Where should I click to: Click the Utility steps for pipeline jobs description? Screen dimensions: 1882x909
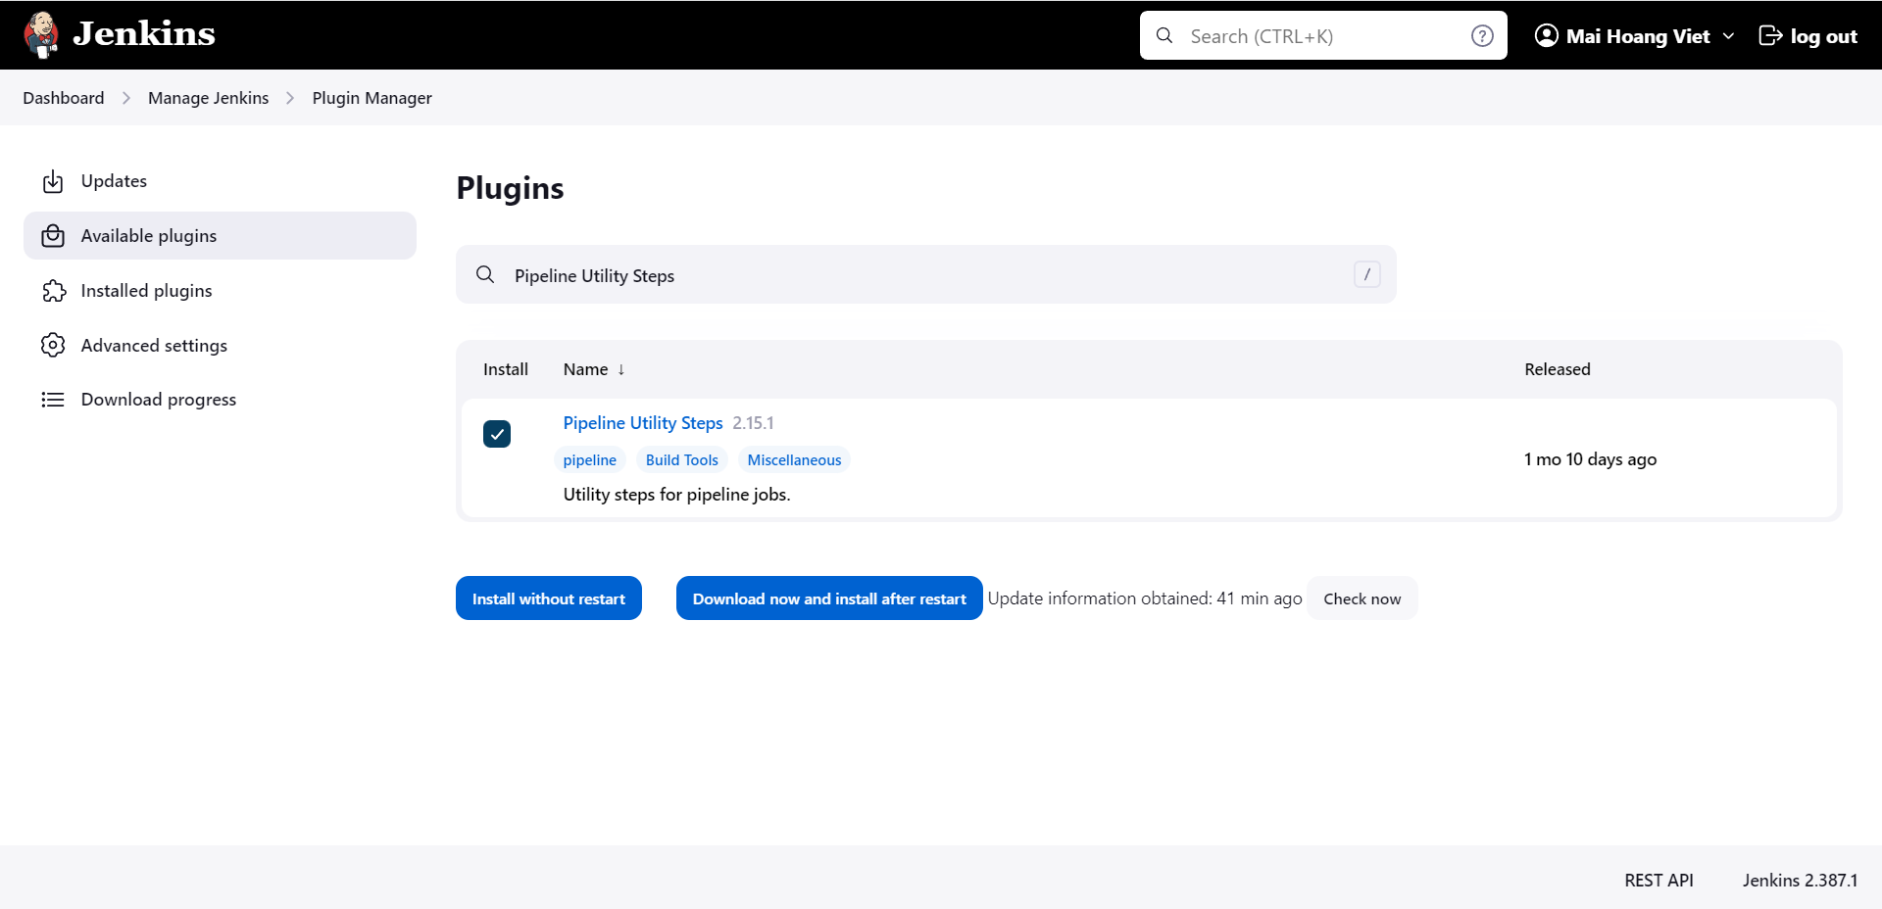[x=676, y=495]
